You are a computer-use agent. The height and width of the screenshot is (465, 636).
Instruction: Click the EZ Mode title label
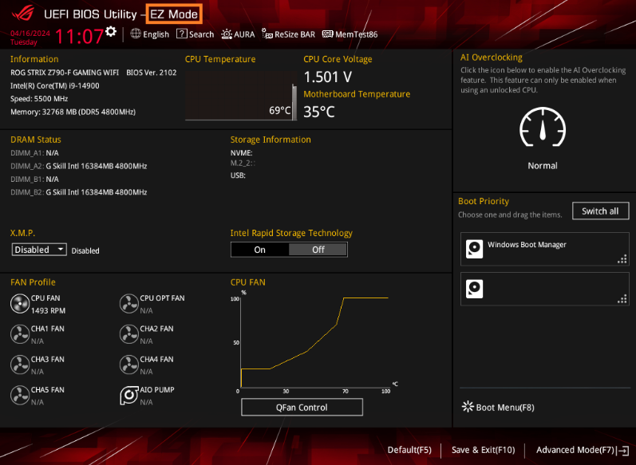pyautogui.click(x=174, y=14)
